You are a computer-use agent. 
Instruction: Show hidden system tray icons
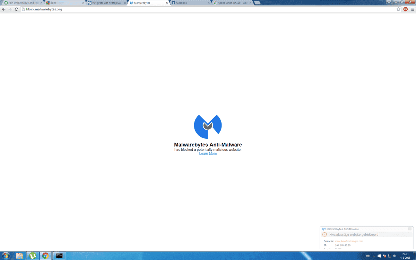373,256
